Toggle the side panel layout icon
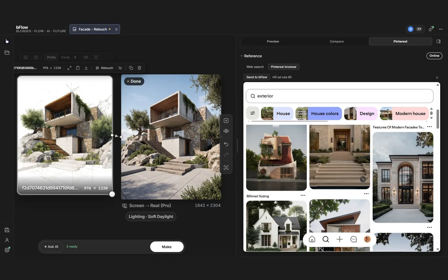 [439, 41]
